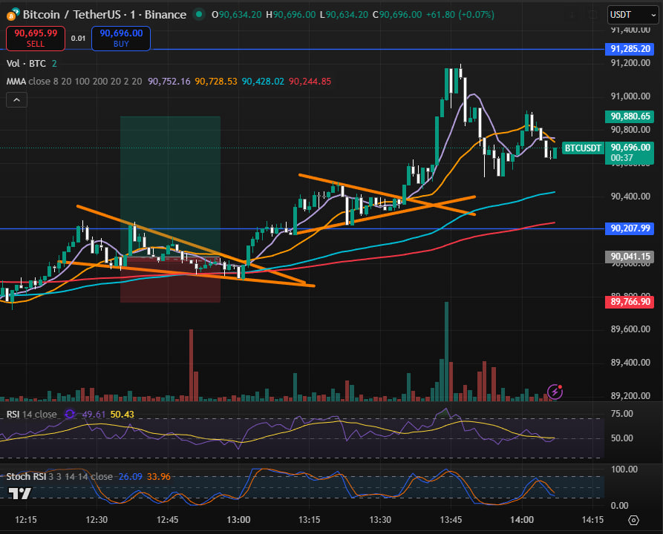
Task: Open quick actions via the pink flash icon
Action: click(555, 391)
